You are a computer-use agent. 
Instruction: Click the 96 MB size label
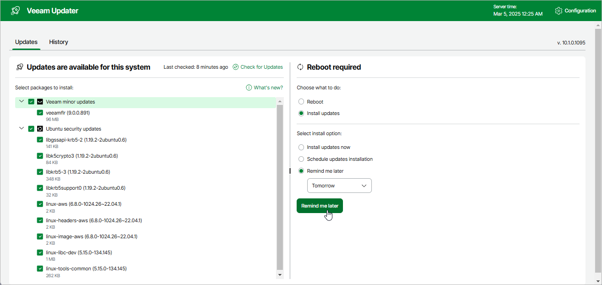pos(52,120)
